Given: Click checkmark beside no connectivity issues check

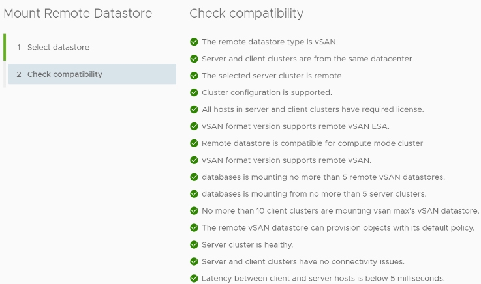Looking at the screenshot, I should coord(194,261).
